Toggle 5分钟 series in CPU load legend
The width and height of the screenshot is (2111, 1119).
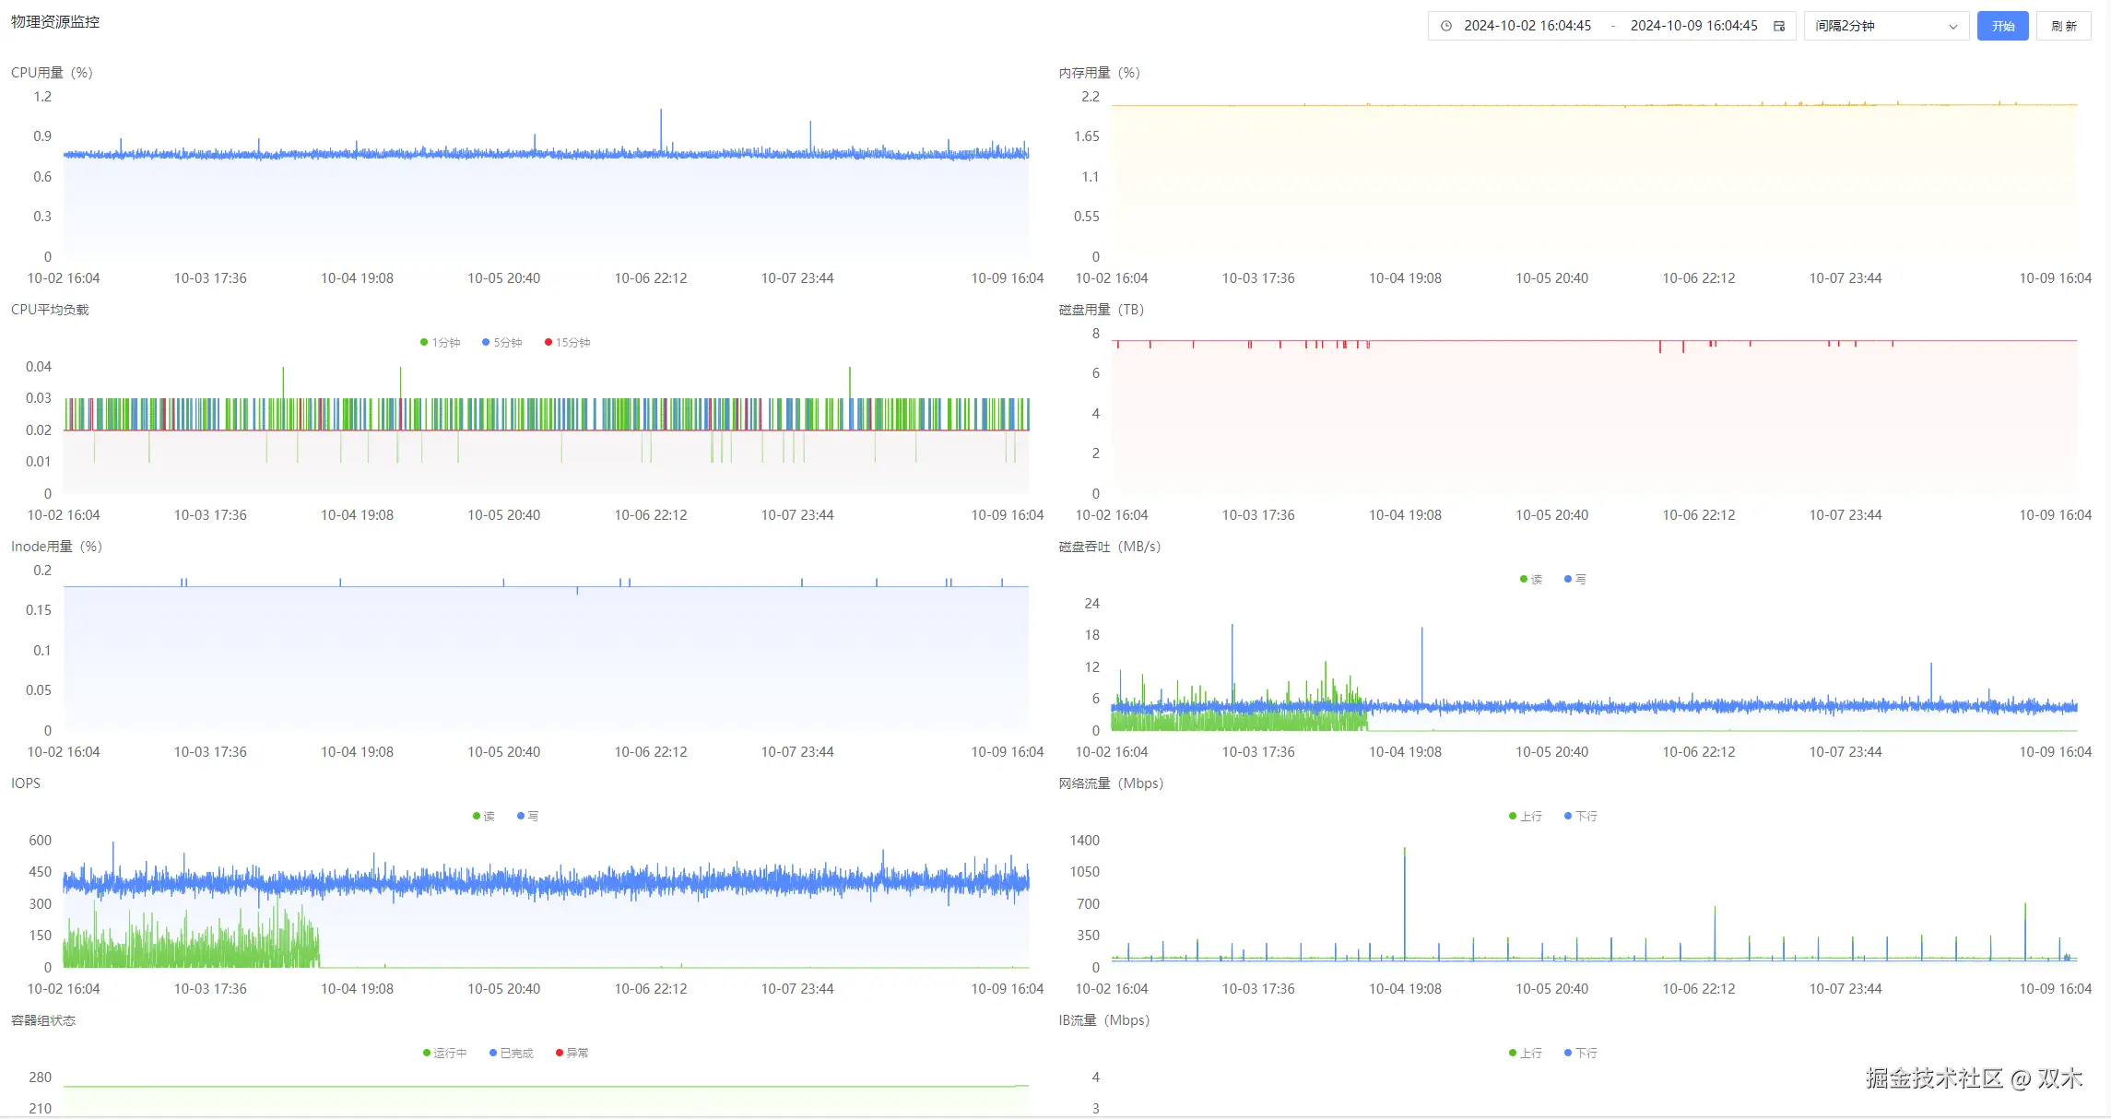point(502,343)
